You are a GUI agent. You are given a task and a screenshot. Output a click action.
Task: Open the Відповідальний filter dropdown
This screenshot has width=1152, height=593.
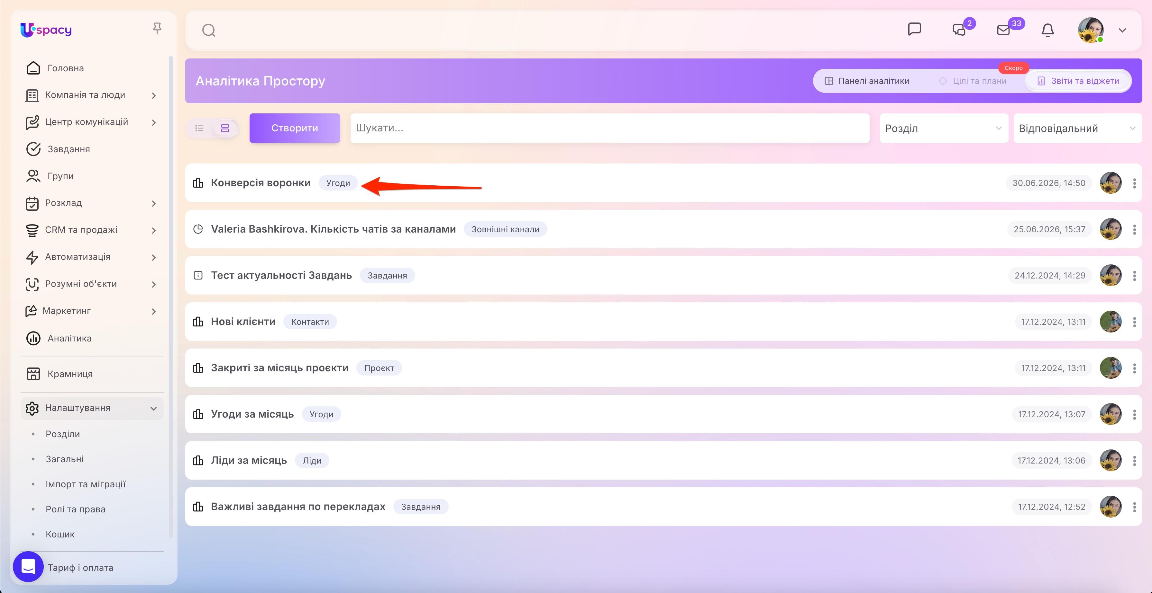(x=1077, y=128)
